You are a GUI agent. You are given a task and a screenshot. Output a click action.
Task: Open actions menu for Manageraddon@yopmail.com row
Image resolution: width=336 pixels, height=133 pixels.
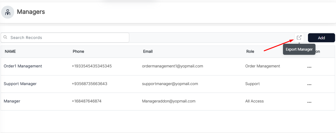(309, 102)
